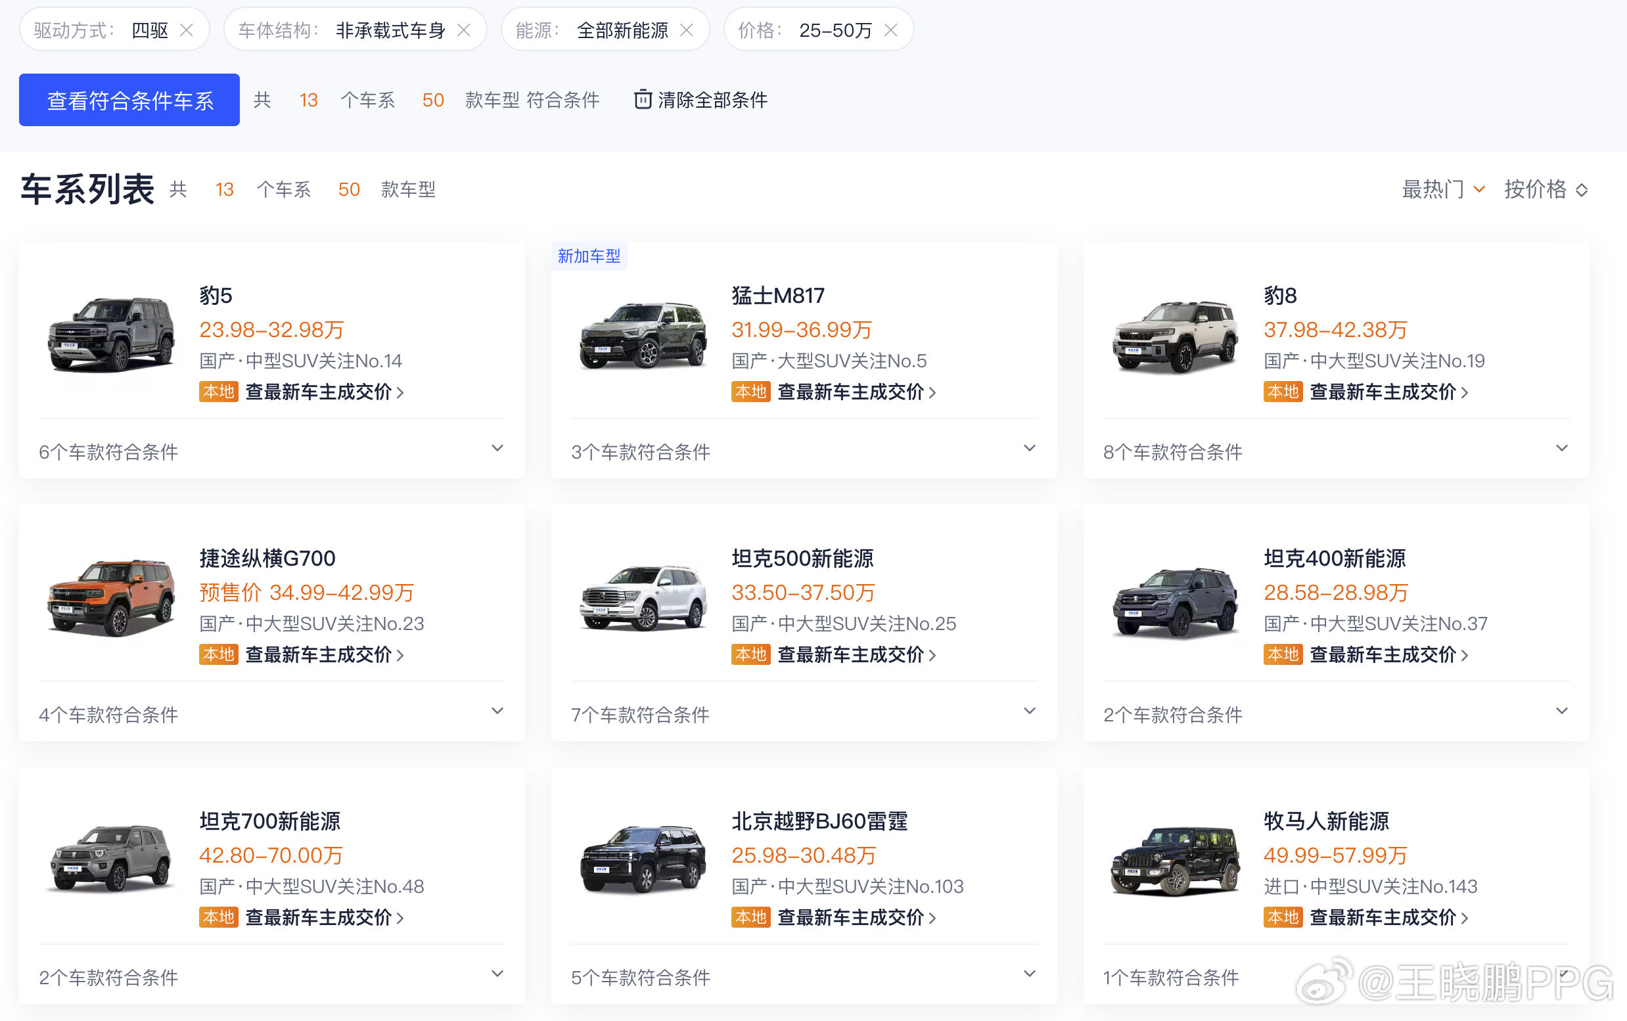Open the 牧马人新能源 car thumbnail
The height and width of the screenshot is (1021, 1627).
tap(1176, 860)
